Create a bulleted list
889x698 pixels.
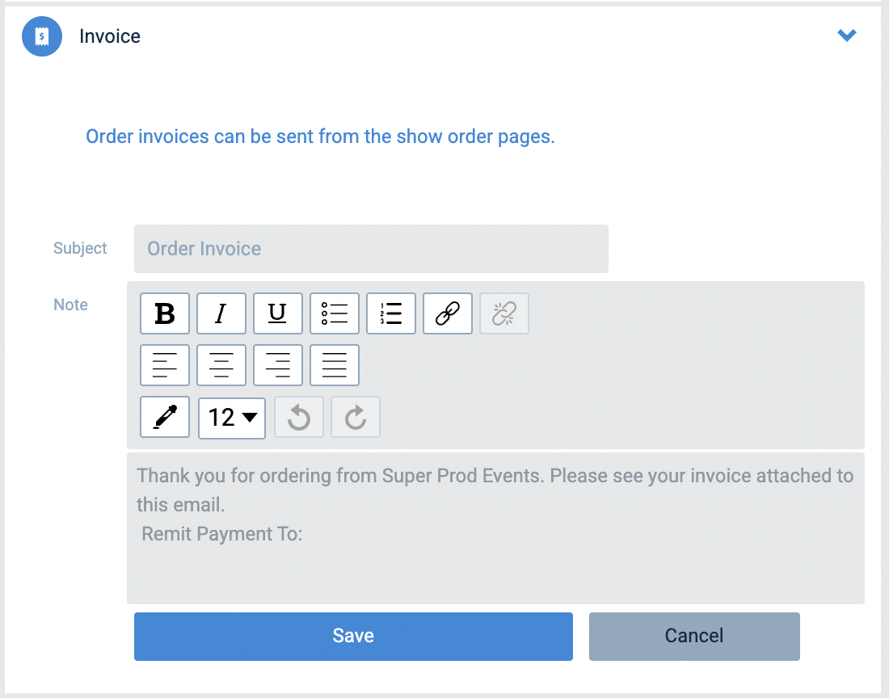335,313
